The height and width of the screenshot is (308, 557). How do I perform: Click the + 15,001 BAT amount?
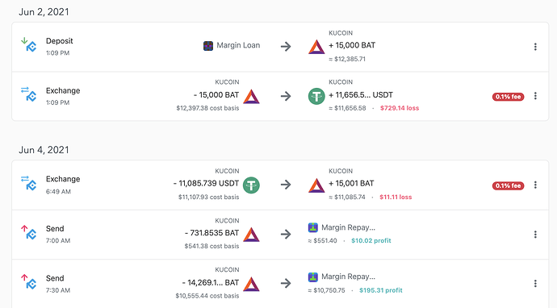351,184
